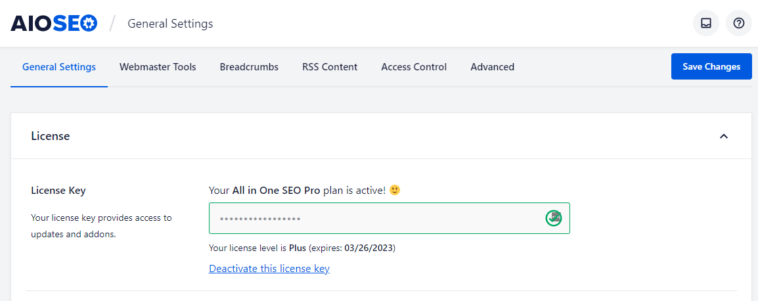
Task: Click the AIOSEO logo
Action: [x=54, y=23]
